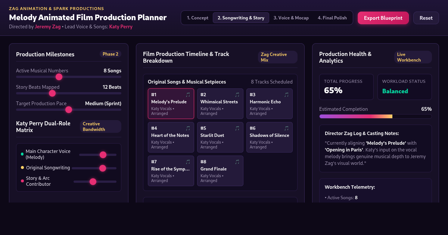Click the Workload Status Balanced value
The width and height of the screenshot is (448, 235).
pos(395,91)
